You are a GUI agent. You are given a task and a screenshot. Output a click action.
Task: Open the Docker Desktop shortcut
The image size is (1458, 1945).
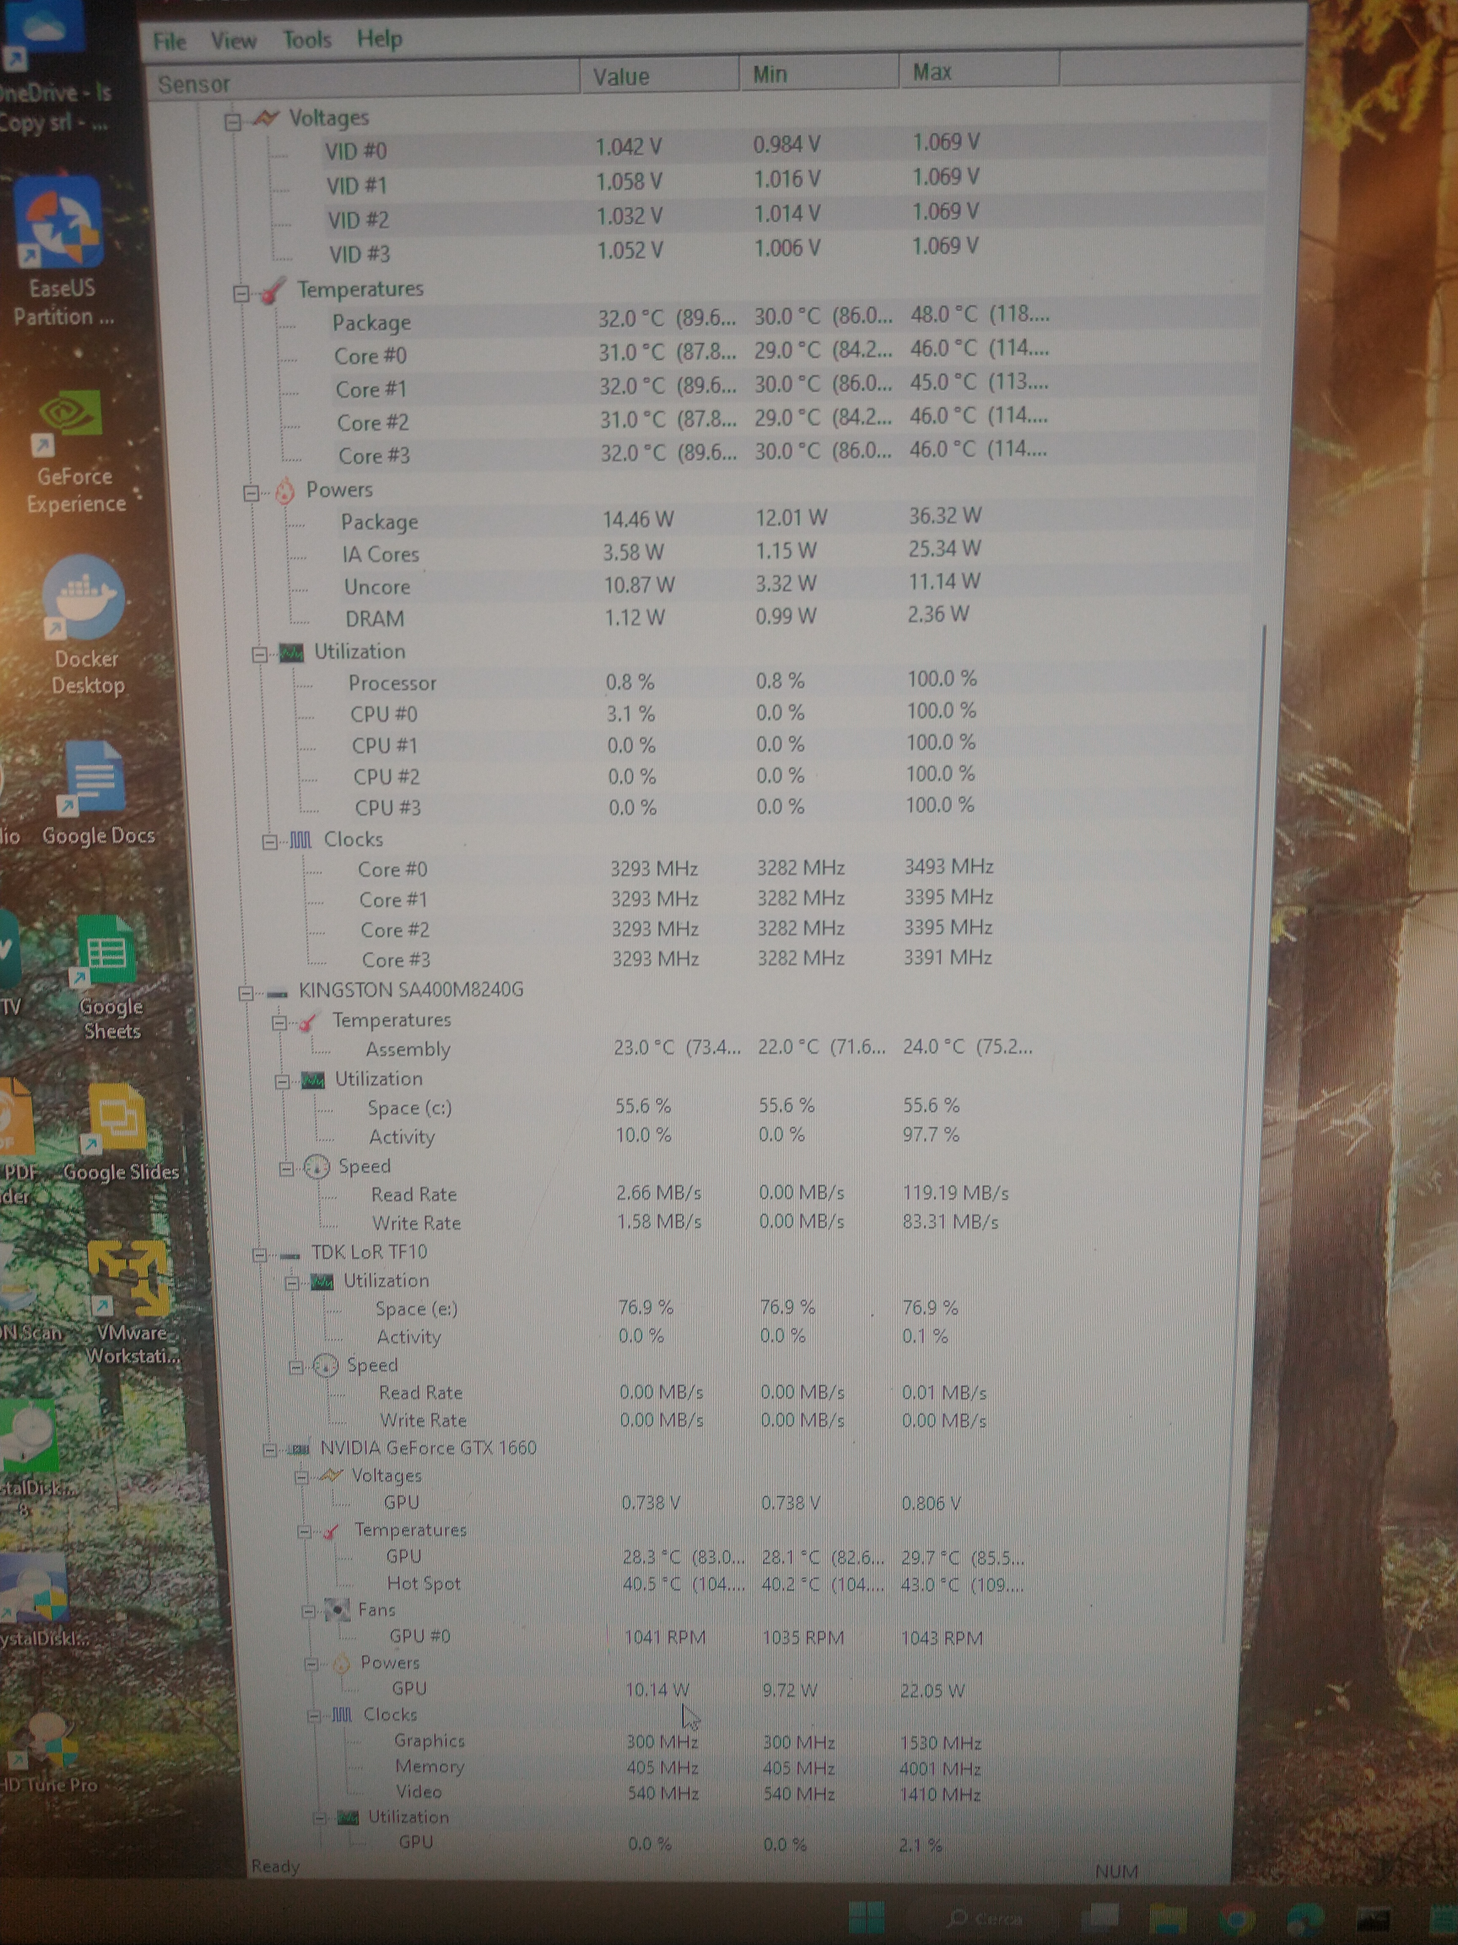coord(85,626)
